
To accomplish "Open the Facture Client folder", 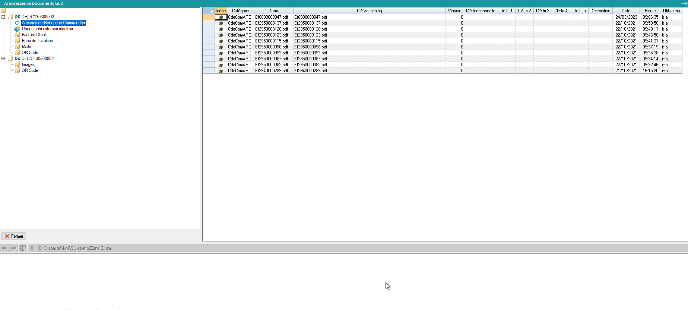I will pyautogui.click(x=34, y=35).
